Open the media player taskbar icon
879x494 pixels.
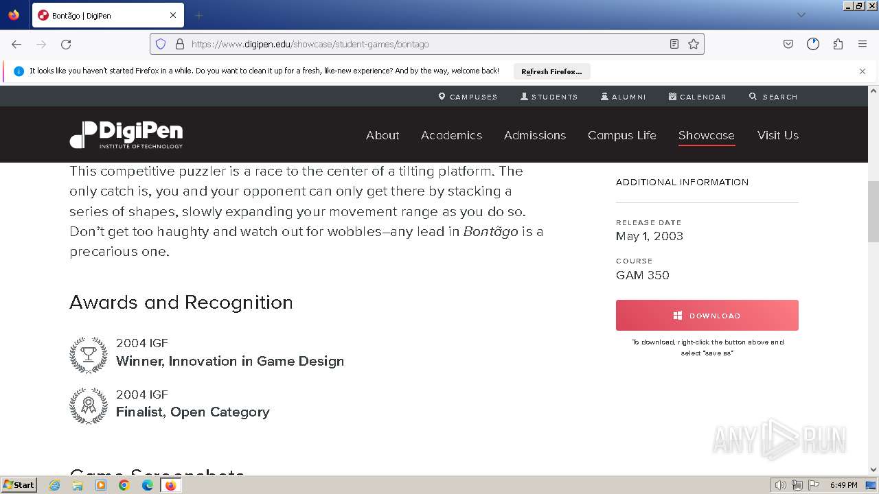(101, 485)
